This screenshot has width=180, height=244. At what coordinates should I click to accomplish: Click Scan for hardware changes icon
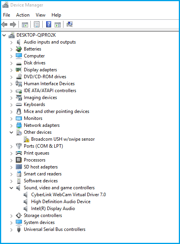[70, 24]
